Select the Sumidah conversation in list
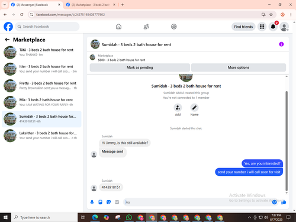 (x=41, y=119)
